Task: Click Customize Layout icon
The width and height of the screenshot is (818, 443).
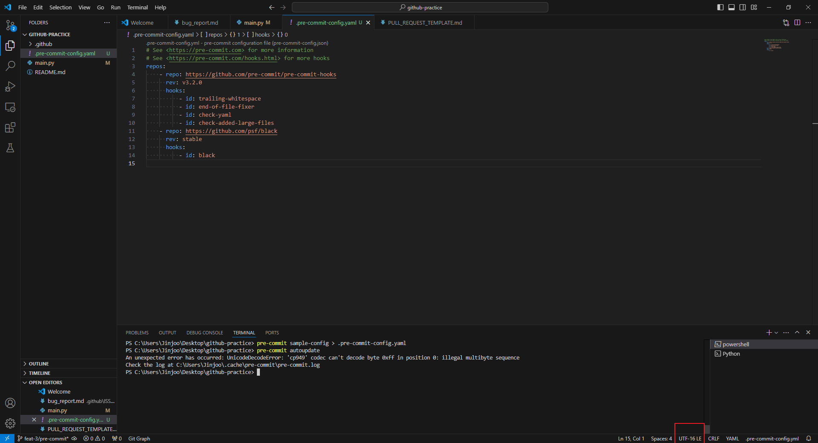Action: pyautogui.click(x=754, y=7)
